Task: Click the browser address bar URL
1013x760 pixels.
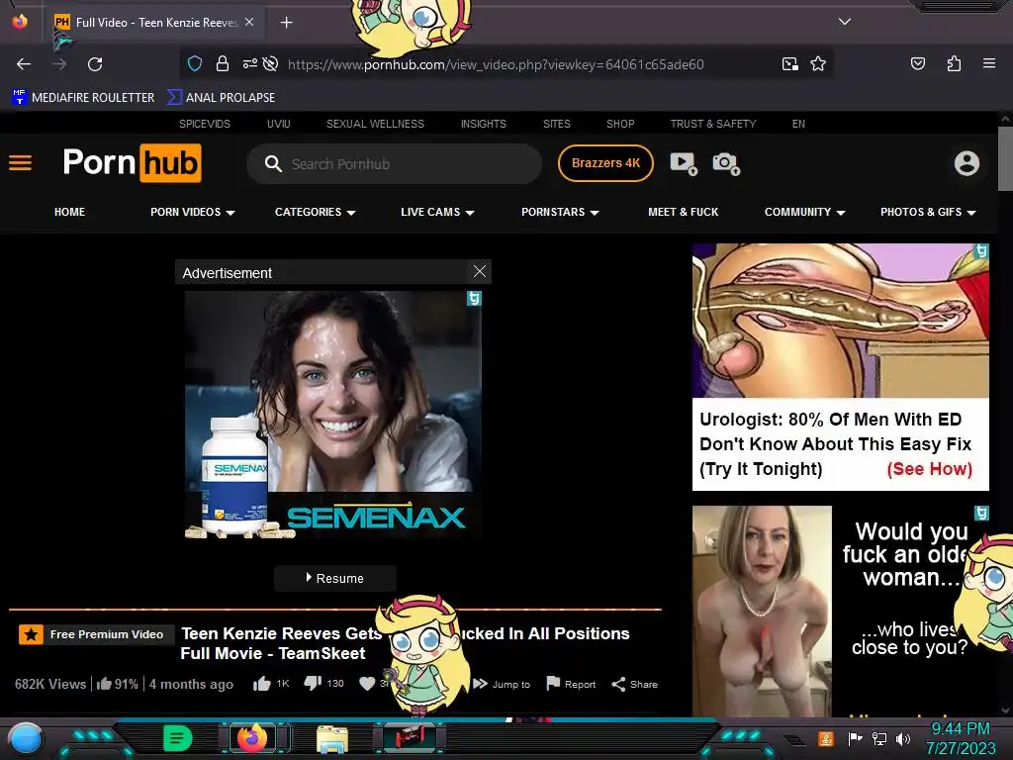Action: point(496,64)
